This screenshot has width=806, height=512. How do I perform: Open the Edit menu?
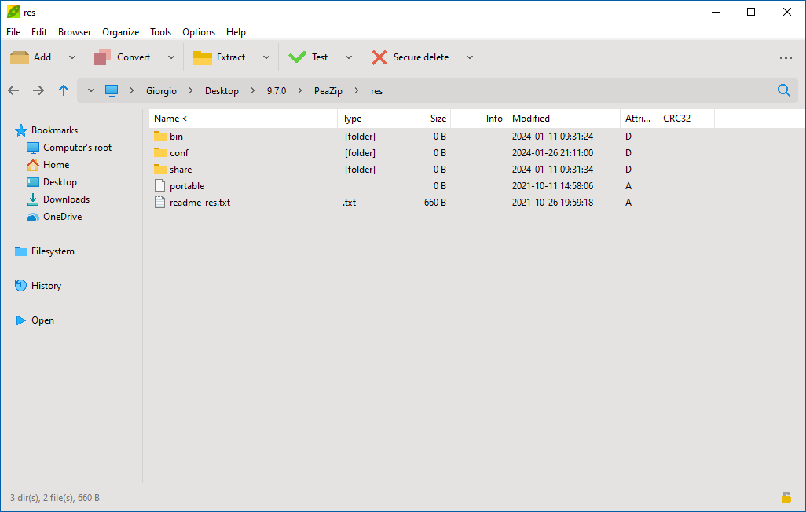click(x=39, y=32)
